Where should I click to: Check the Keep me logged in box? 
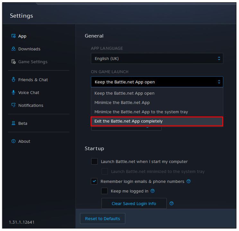point(104,191)
